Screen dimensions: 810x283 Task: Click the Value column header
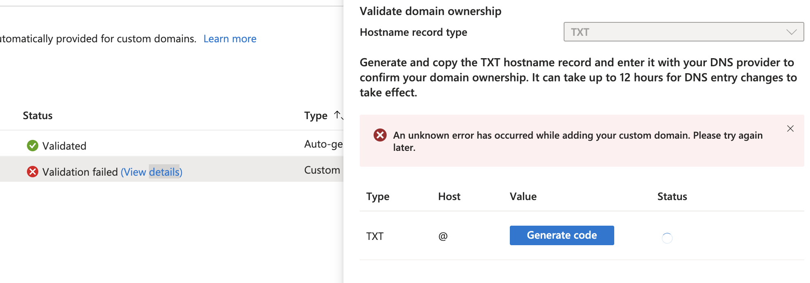coord(523,197)
